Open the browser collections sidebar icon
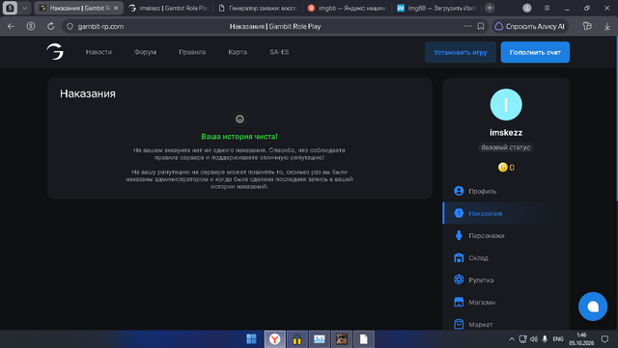This screenshot has height=348, width=618. pyautogui.click(x=587, y=26)
